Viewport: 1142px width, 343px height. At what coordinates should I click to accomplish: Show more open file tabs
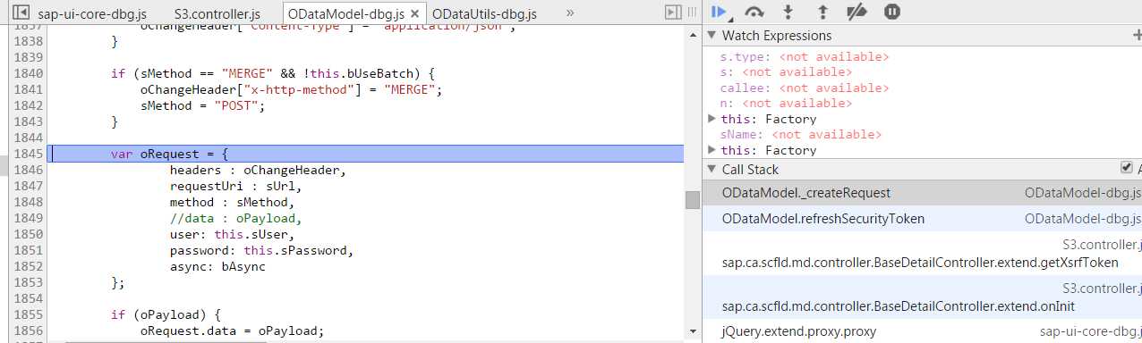571,13
